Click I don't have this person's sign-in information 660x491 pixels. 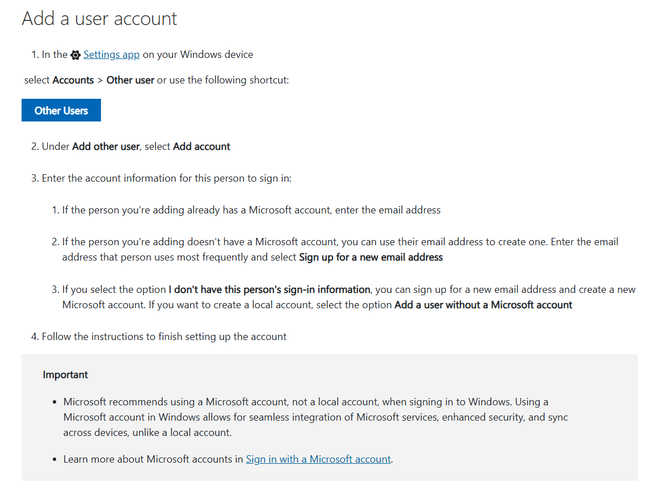click(x=270, y=289)
